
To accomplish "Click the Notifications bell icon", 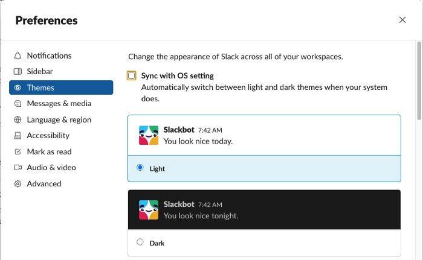I will click(18, 55).
